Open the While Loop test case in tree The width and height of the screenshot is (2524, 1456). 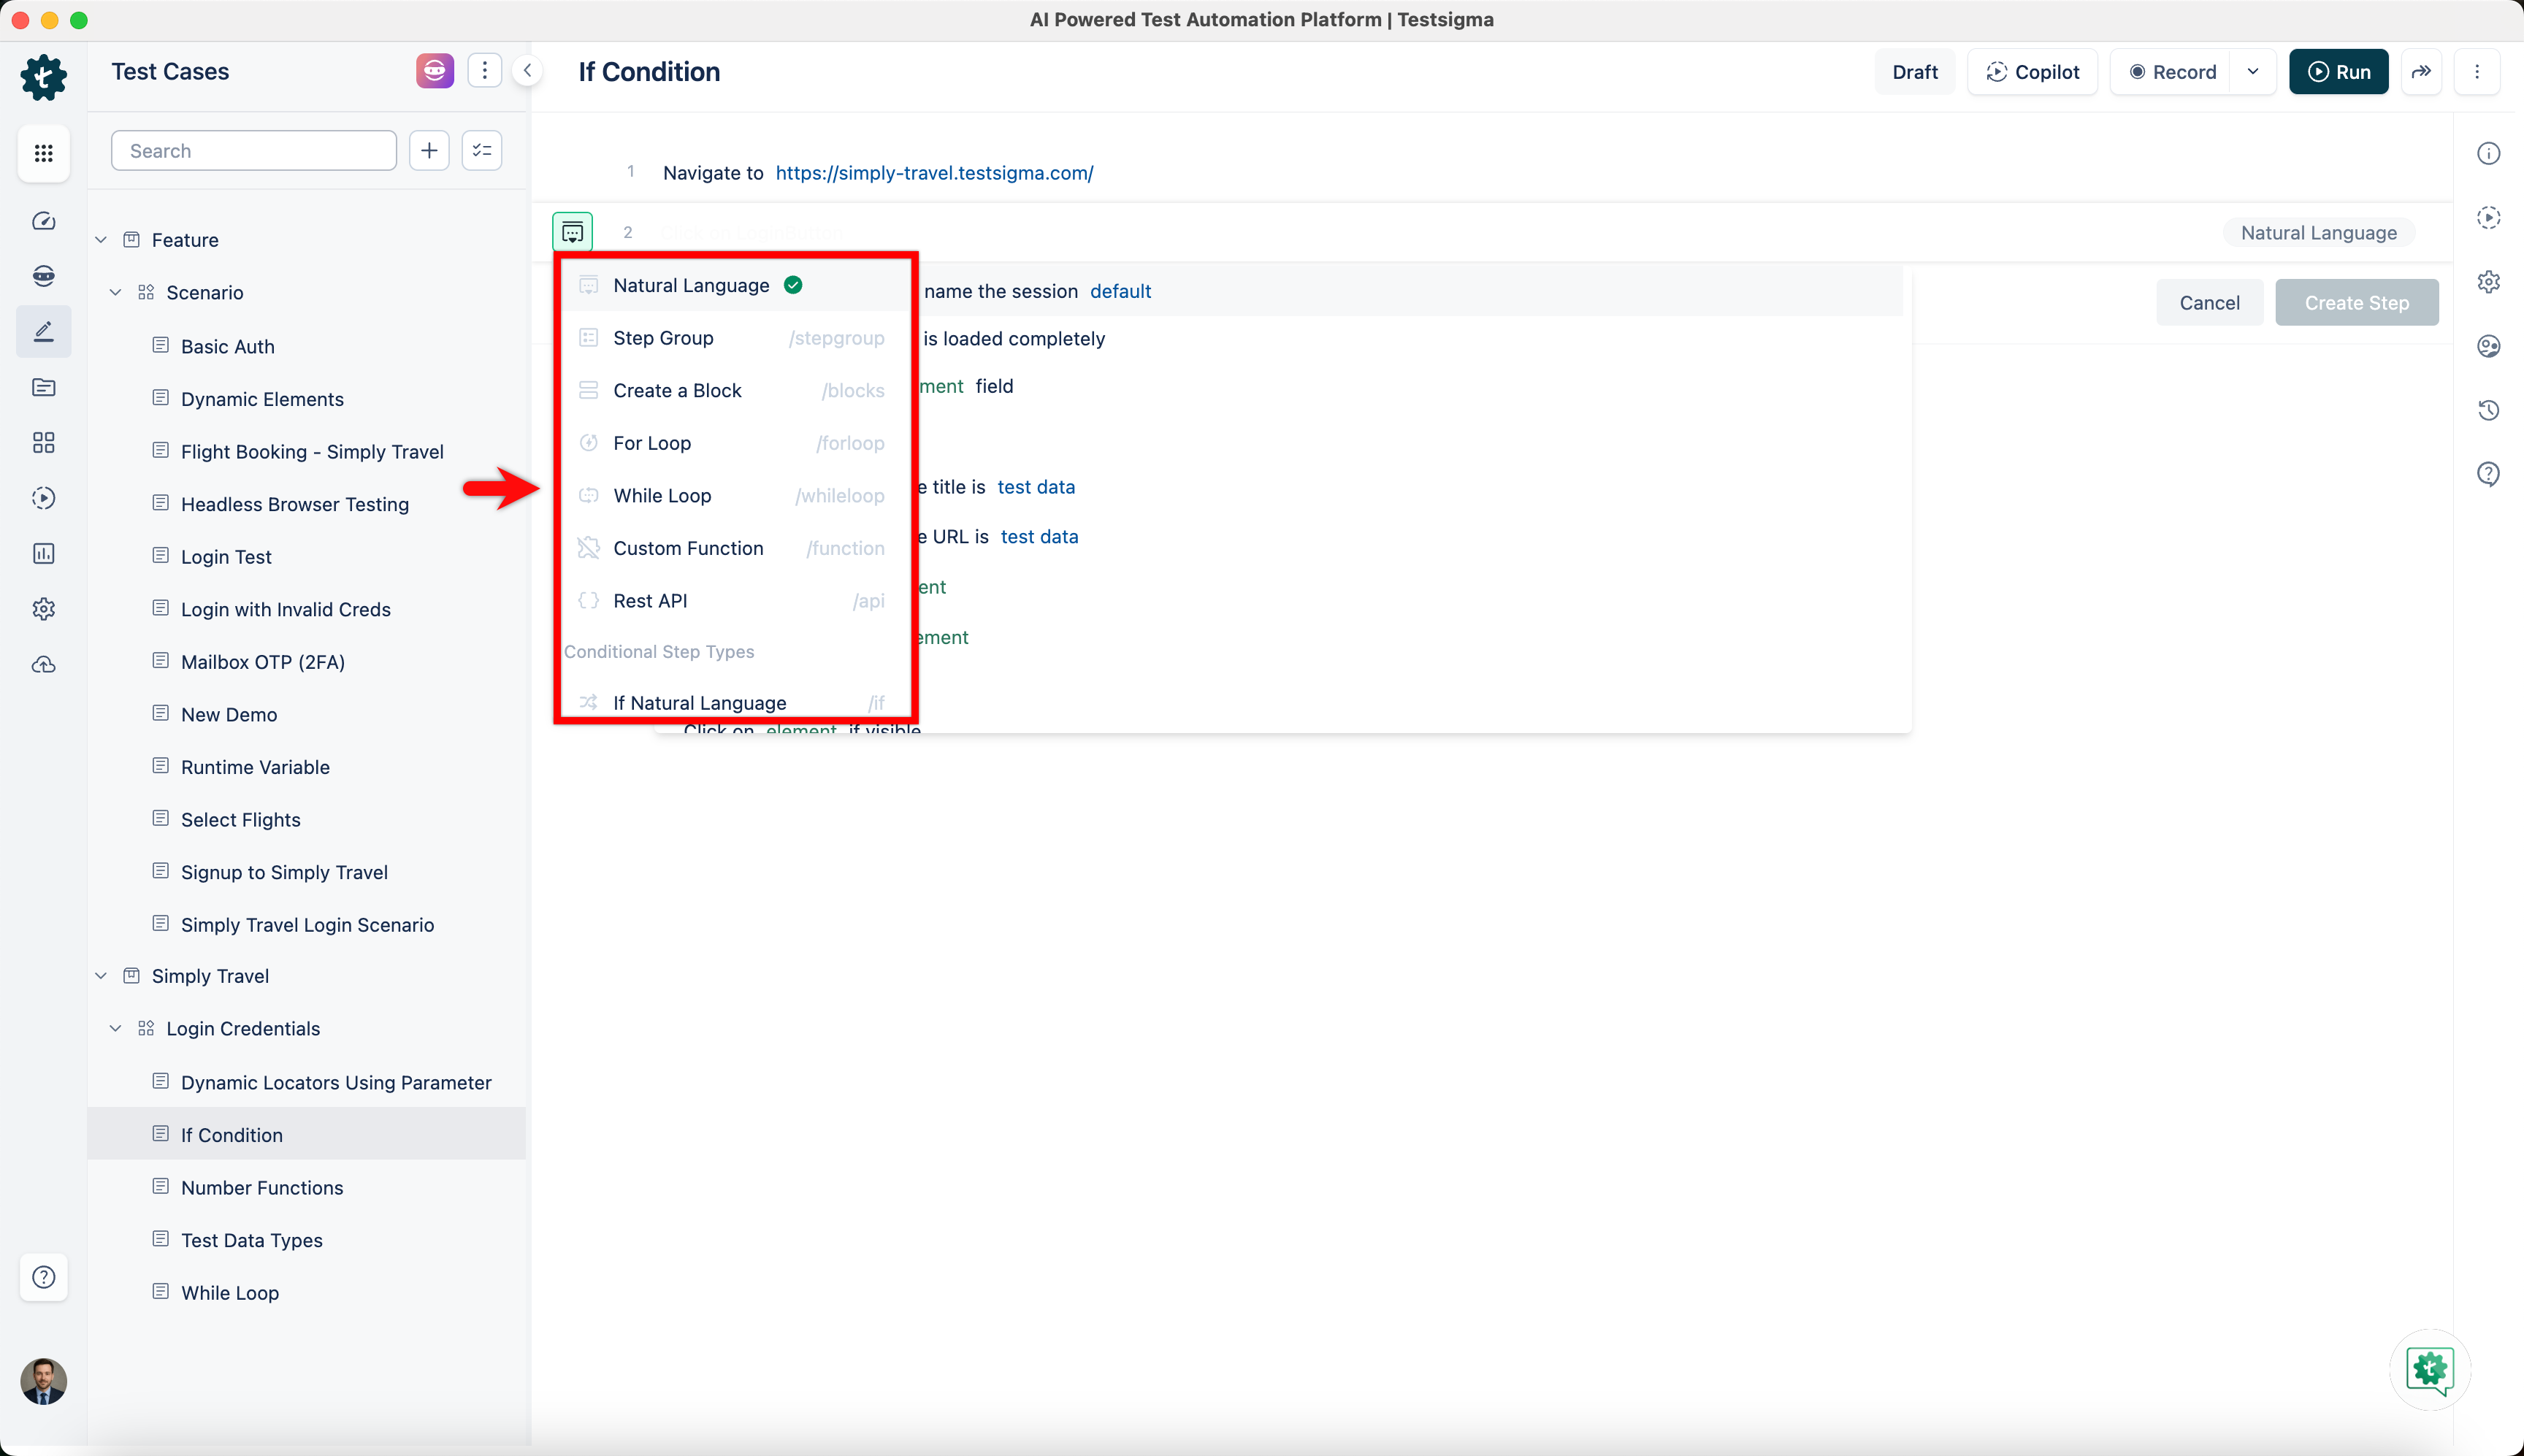coord(230,1292)
